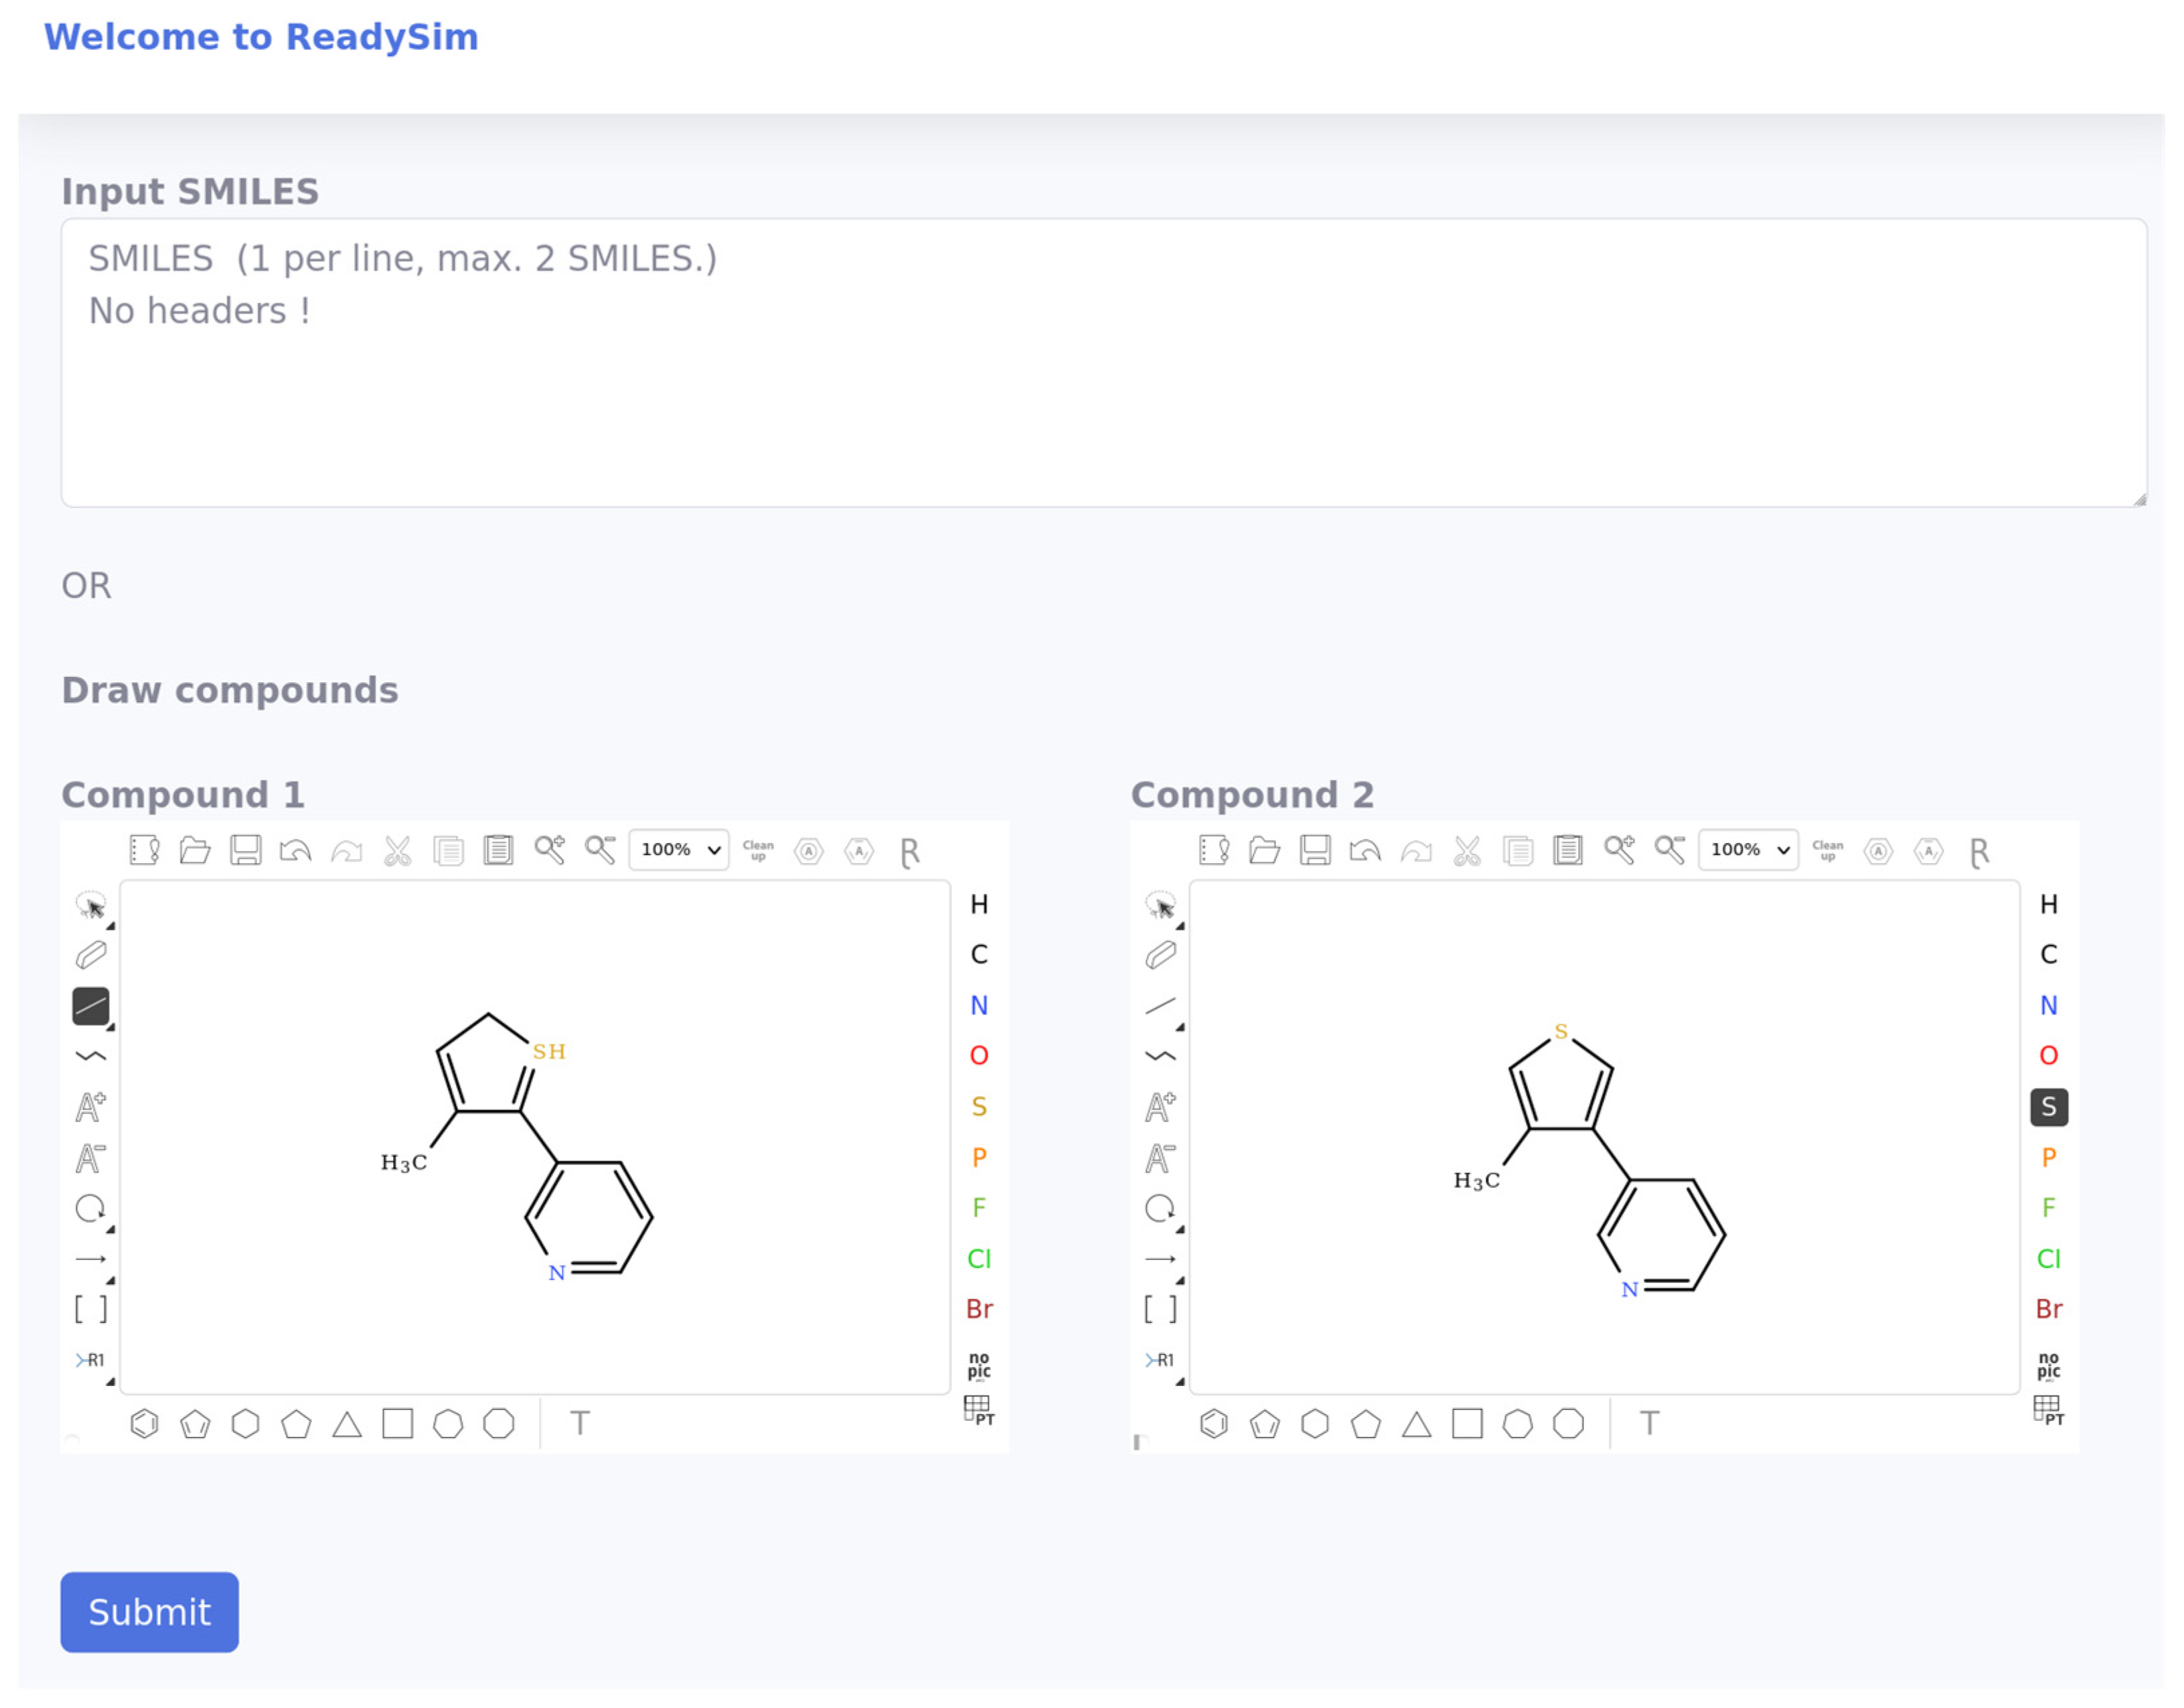The width and height of the screenshot is (2184, 1708).
Task: Click the Clean up button in Compound 2 editor
Action: 1827,851
